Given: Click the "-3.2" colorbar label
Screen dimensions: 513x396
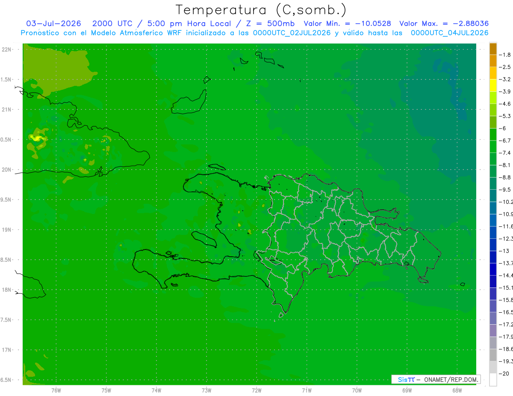Looking at the screenshot, I should [505, 79].
